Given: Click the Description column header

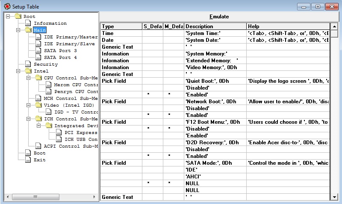Looking at the screenshot, I should pos(215,26).
